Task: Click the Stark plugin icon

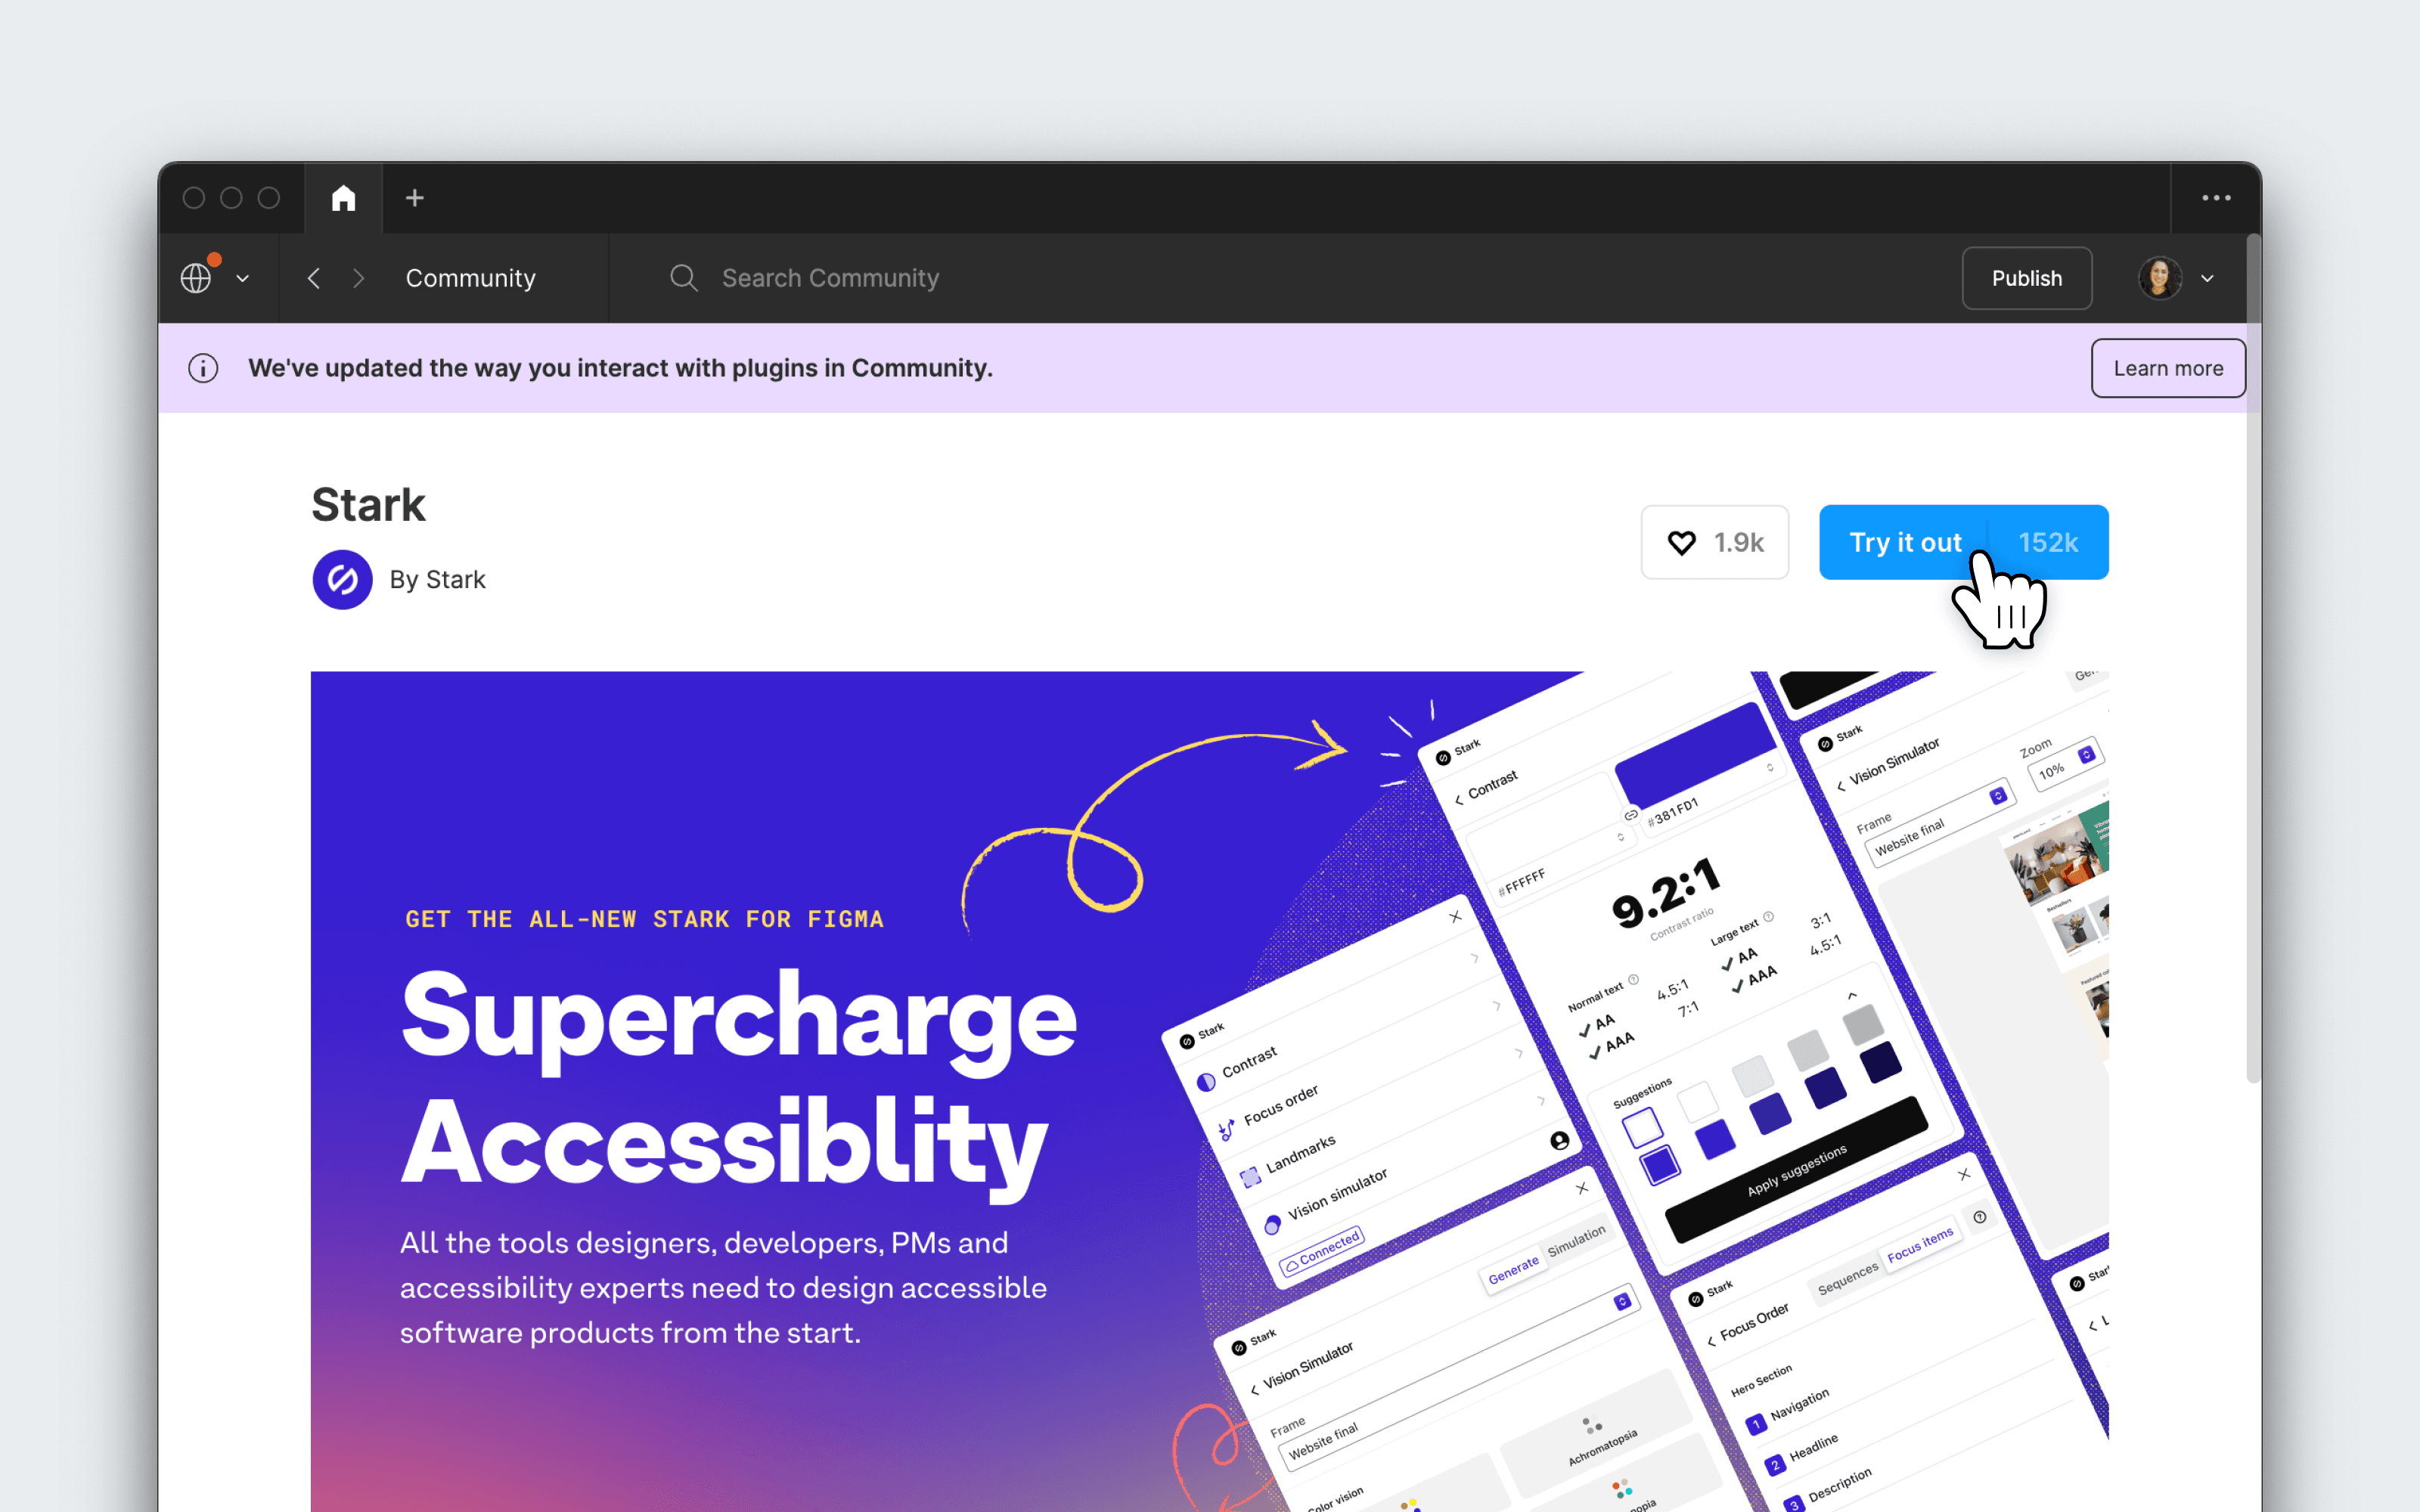Action: click(x=342, y=577)
